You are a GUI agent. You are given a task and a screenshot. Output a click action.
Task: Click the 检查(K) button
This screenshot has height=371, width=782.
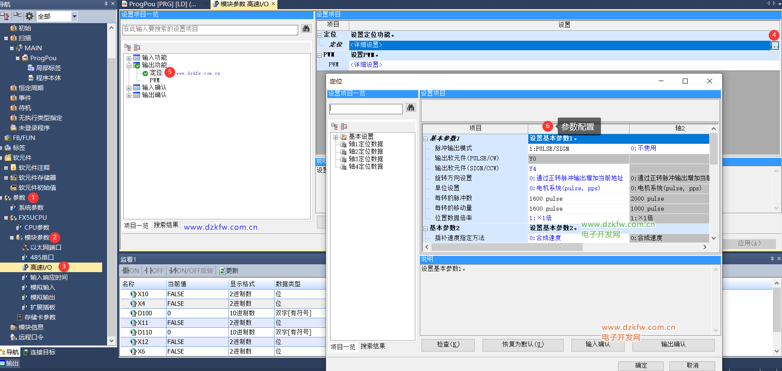pos(448,344)
